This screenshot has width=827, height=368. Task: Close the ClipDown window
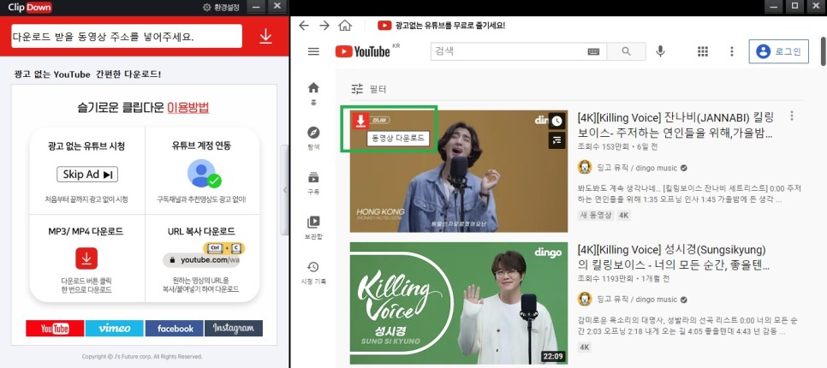click(x=277, y=6)
